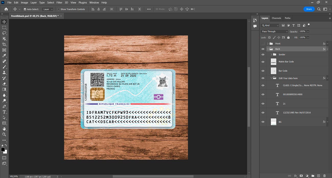
Task: Open the Opacity value dropdown arrow
Action: 308,31
